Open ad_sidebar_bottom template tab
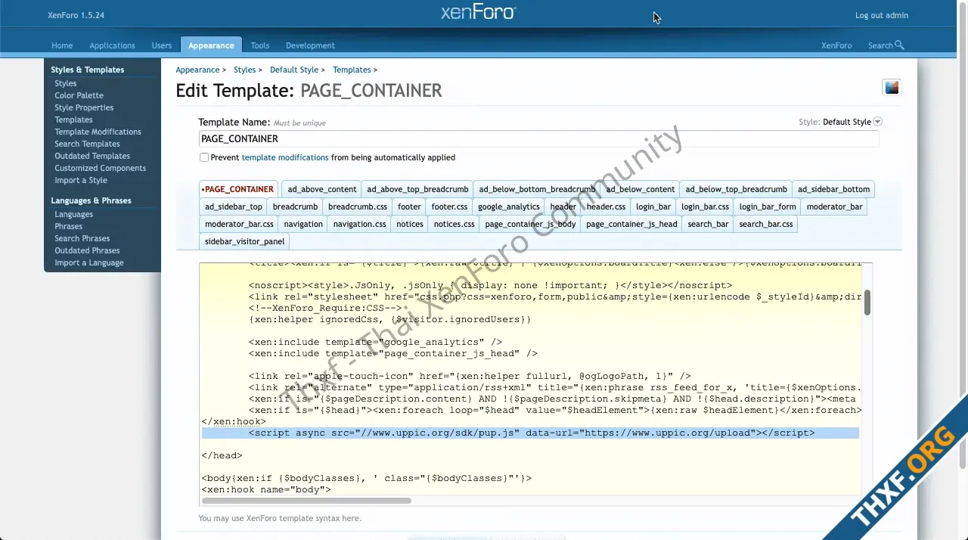968x540 pixels. tap(834, 189)
